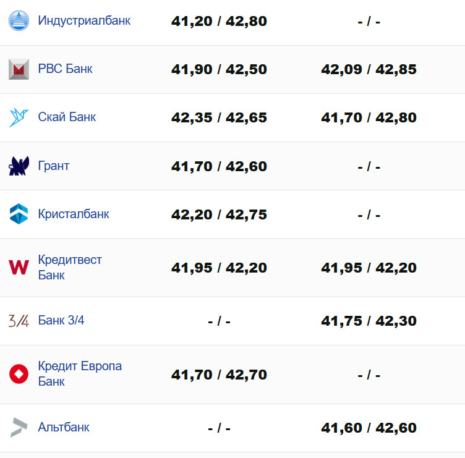465x458 pixels.
Task: Click the РВС Банк envelope logo
Action: pos(19,69)
